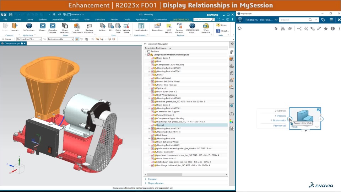Viewport: 341px width, 192px height.
Task: Toggle the Funnel Gasket checkbox
Action: tap(152, 78)
